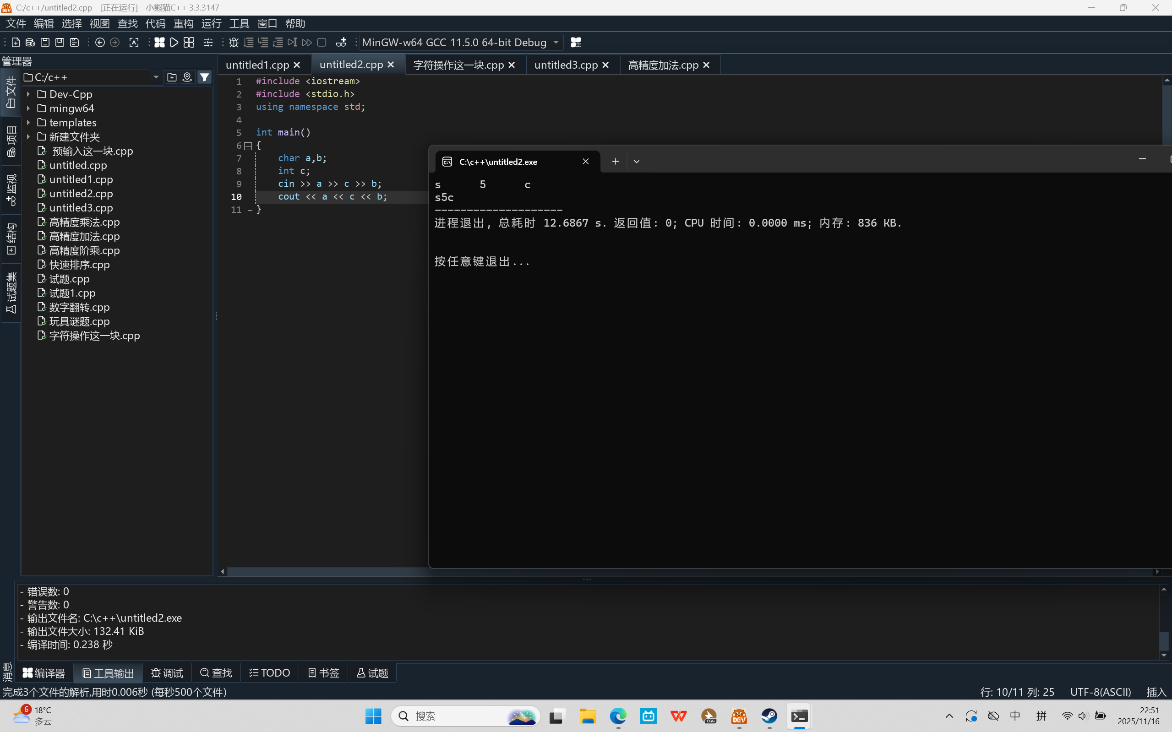Screen dimensions: 1172x732
Task: Click compiler options sliders icon
Action: pos(208,43)
